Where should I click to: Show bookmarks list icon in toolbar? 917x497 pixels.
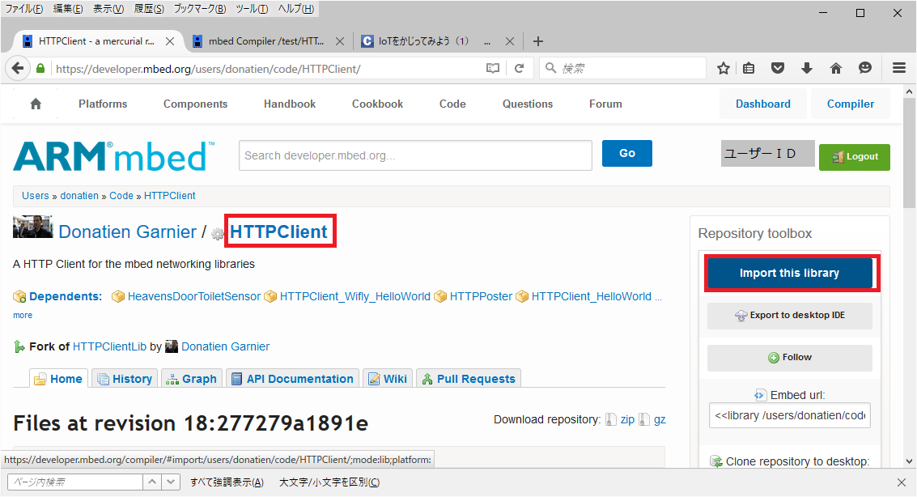point(749,69)
